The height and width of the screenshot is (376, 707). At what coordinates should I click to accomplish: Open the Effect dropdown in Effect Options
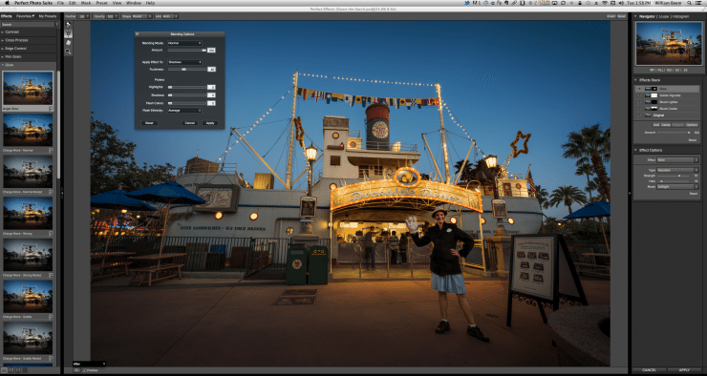coord(677,160)
